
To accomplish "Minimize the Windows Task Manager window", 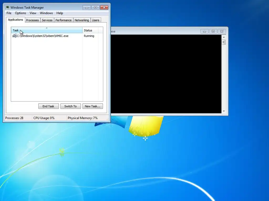I will click(x=87, y=7).
